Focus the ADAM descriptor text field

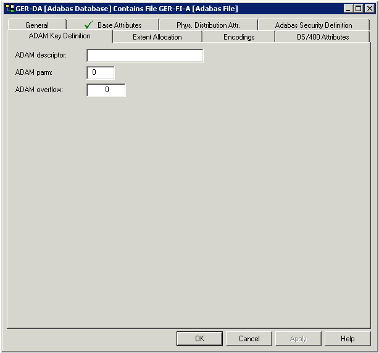(x=144, y=56)
